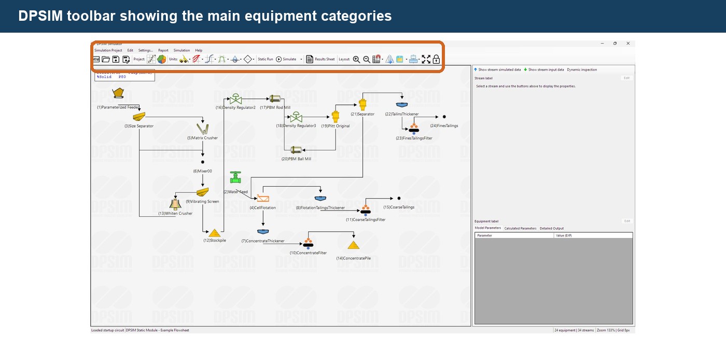This screenshot has width=726, height=337.
Task: Select the Whiten Crusher equipment icon
Action: point(175,204)
